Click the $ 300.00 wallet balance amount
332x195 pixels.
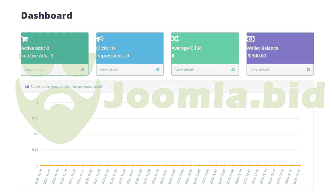coord(257,56)
